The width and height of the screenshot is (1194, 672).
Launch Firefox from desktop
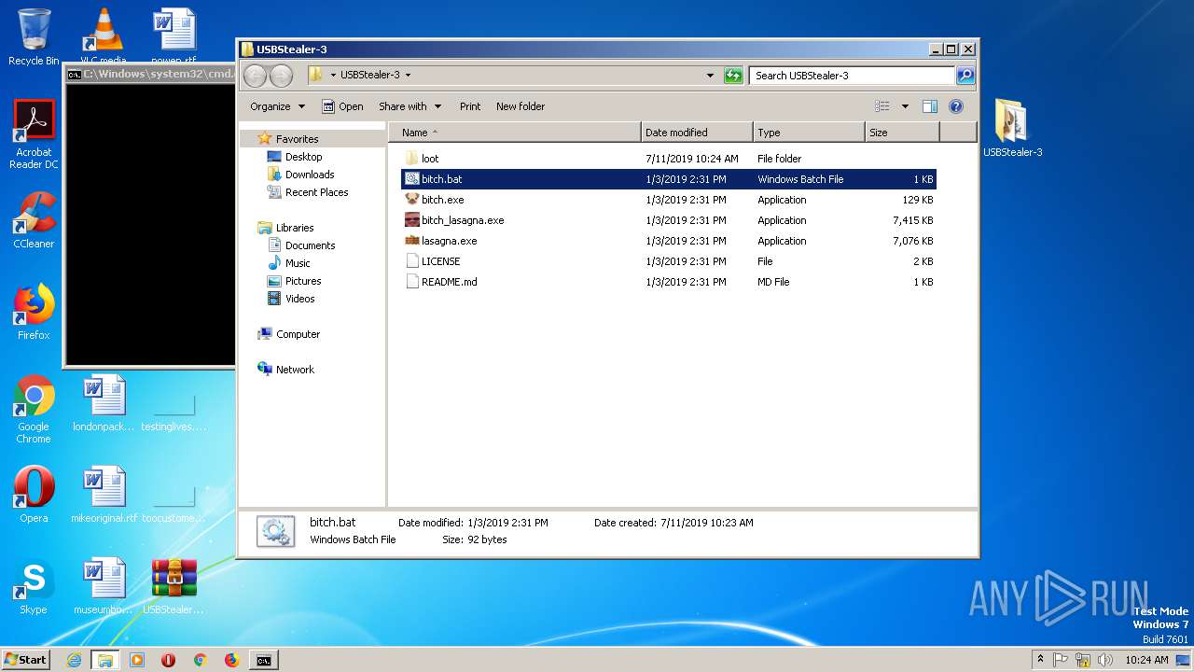tap(34, 312)
